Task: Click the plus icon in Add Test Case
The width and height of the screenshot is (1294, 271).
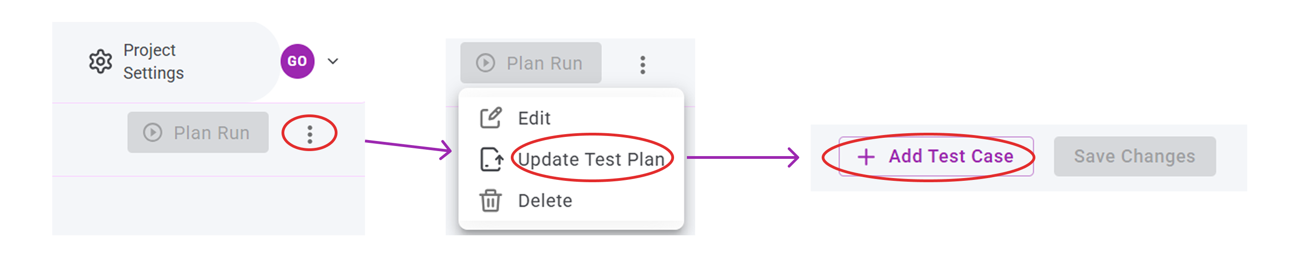Action: (866, 157)
